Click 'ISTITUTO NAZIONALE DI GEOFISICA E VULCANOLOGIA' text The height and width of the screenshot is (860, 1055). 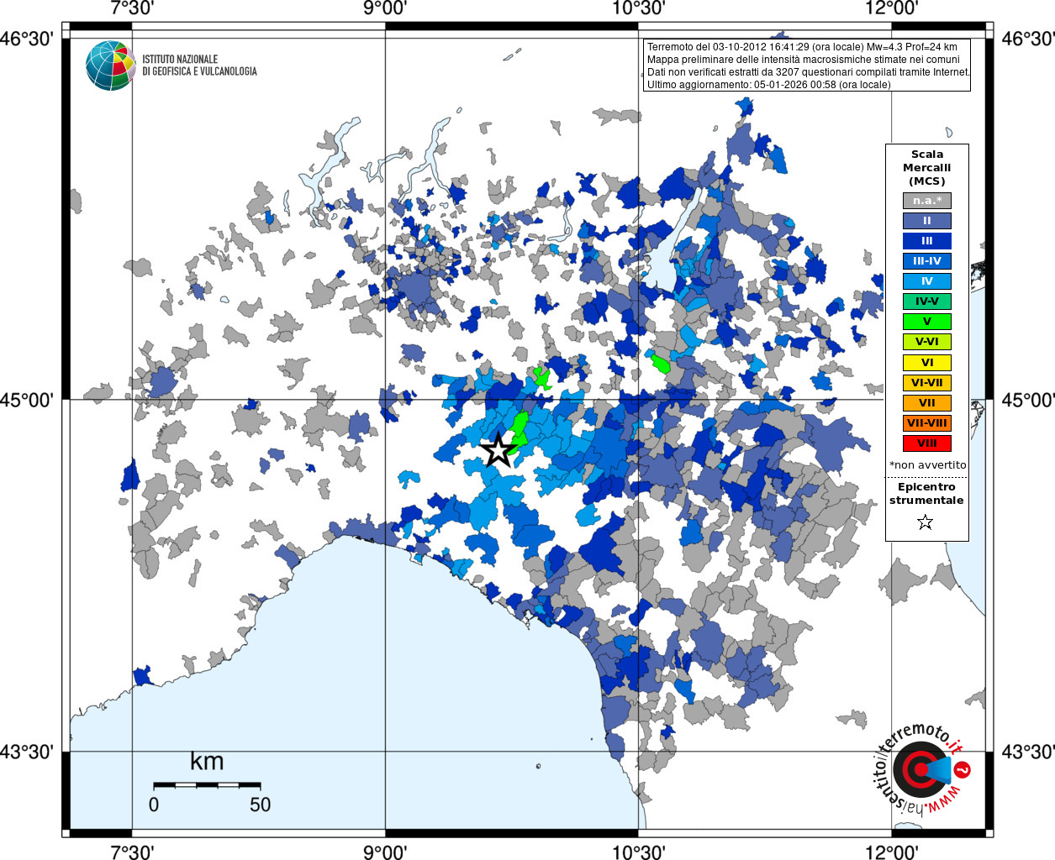(x=199, y=66)
